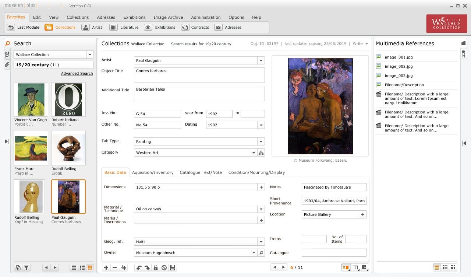The height and width of the screenshot is (277, 471).
Task: Add a new record with the plus icon
Action: pyautogui.click(x=106, y=268)
